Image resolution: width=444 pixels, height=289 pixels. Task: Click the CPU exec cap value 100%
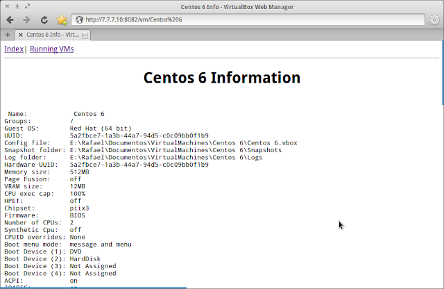[78, 194]
